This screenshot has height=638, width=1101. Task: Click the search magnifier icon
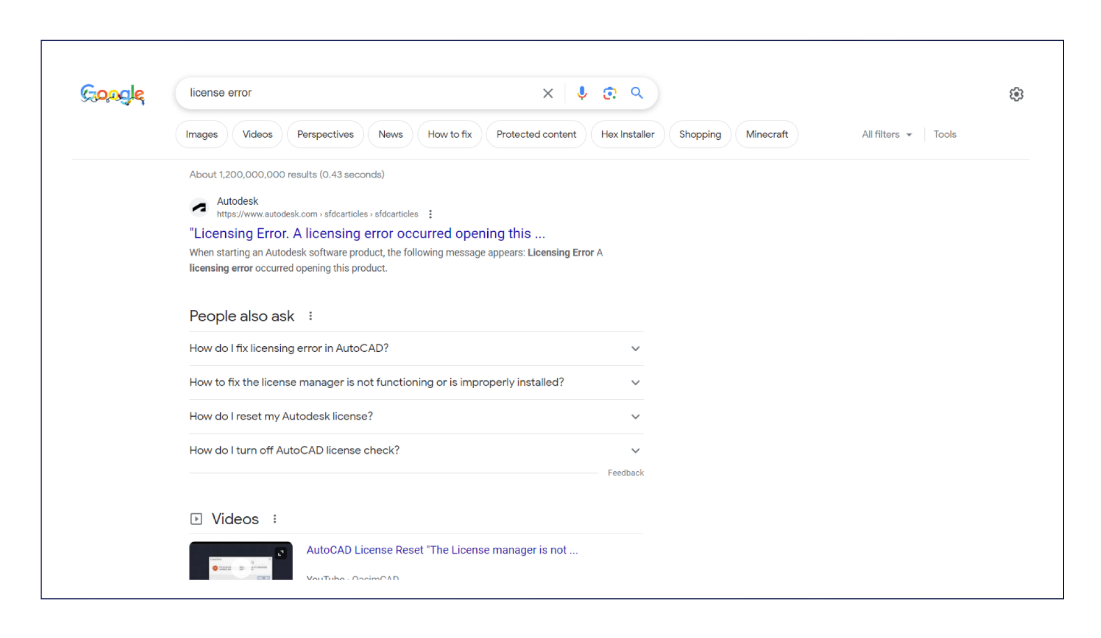637,93
